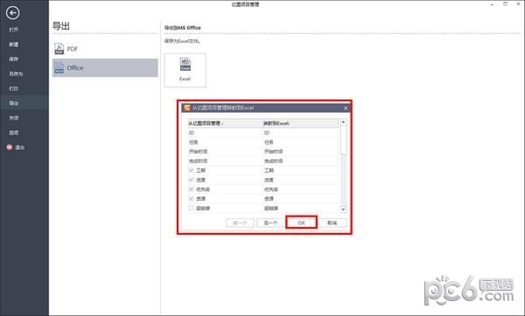Image resolution: width=525 pixels, height=316 pixels.
Task: Select the Office export category
Action: point(105,68)
